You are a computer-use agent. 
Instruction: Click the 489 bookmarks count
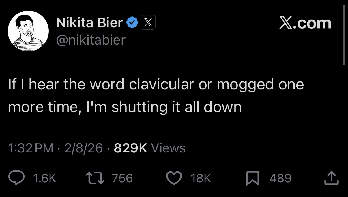click(280, 178)
